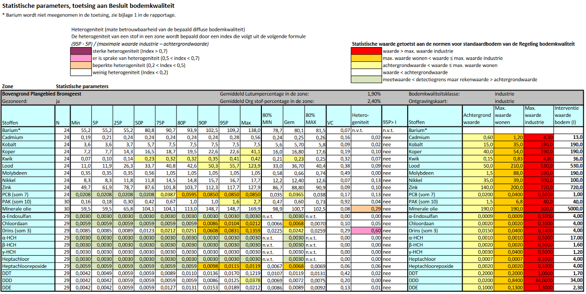Click the white 'waarde < achtergrondwaarde' legend swatch
The image size is (586, 294).
[367, 72]
